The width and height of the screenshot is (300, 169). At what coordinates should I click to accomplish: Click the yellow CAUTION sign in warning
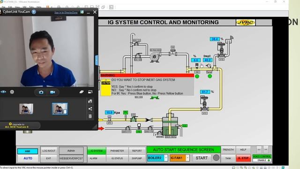(106, 88)
